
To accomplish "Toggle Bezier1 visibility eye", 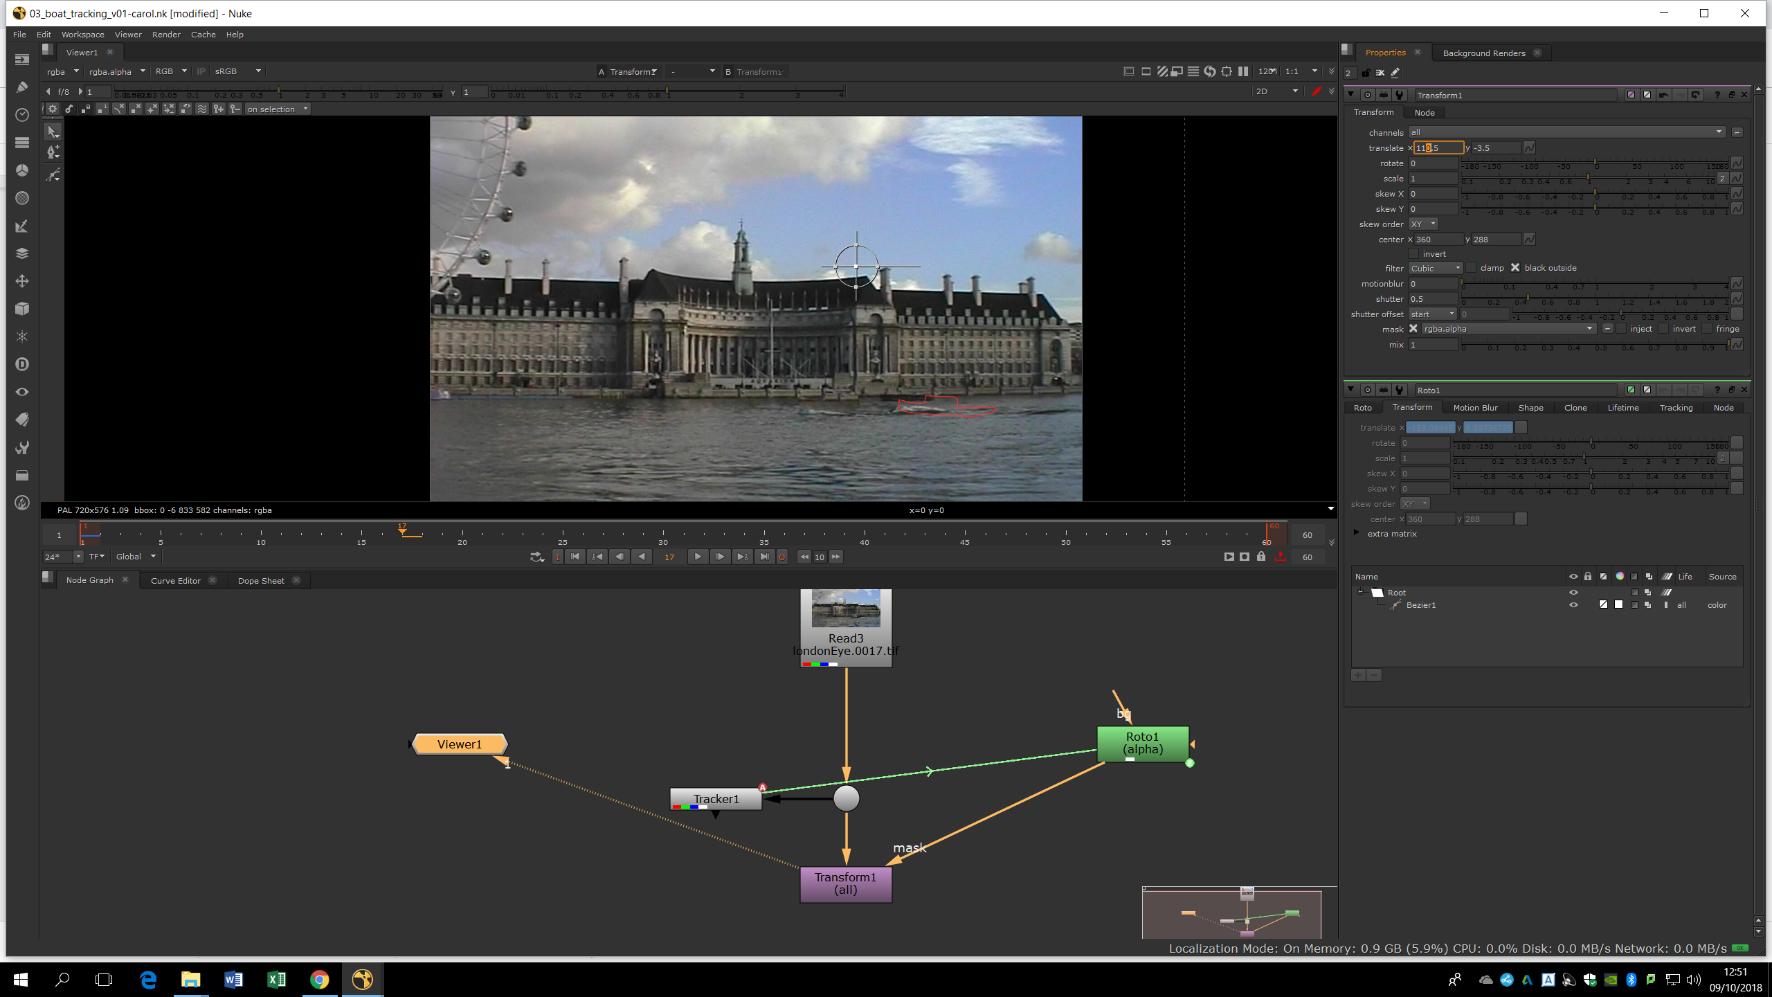I will coord(1573,605).
